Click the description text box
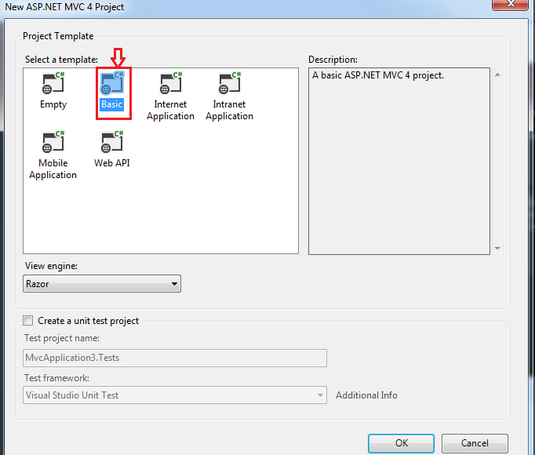Viewport: 535px width, 455px height. (399, 161)
